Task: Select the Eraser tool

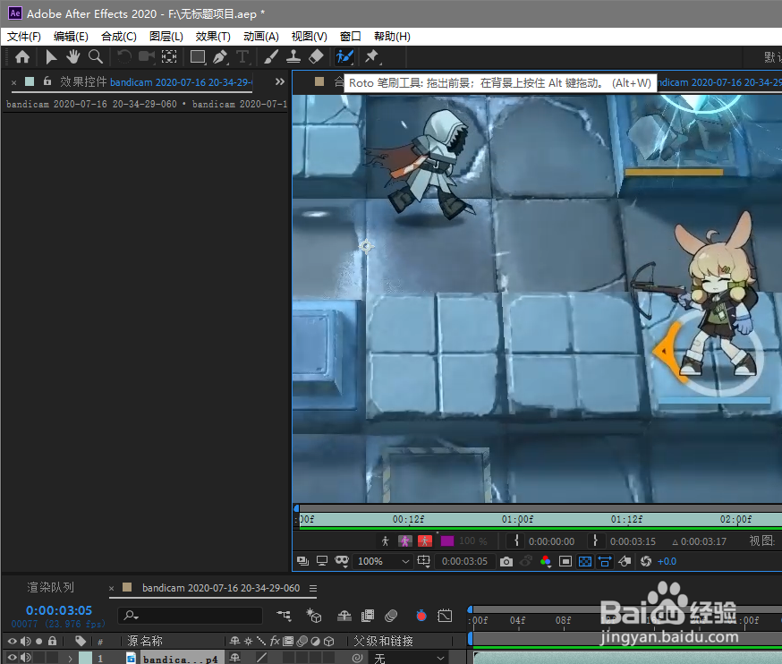Action: 316,57
